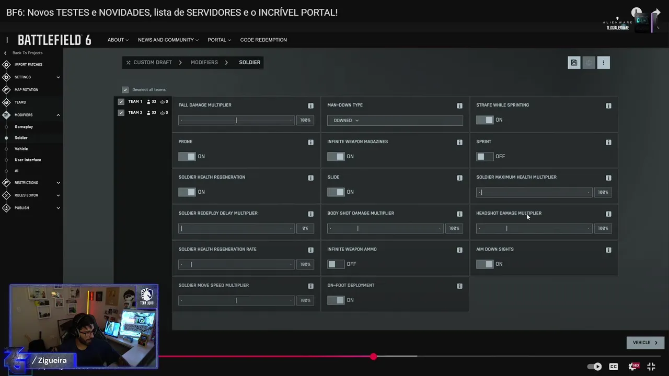Toggle Strafe While Sprinting switch
669x376 pixels.
(485, 120)
